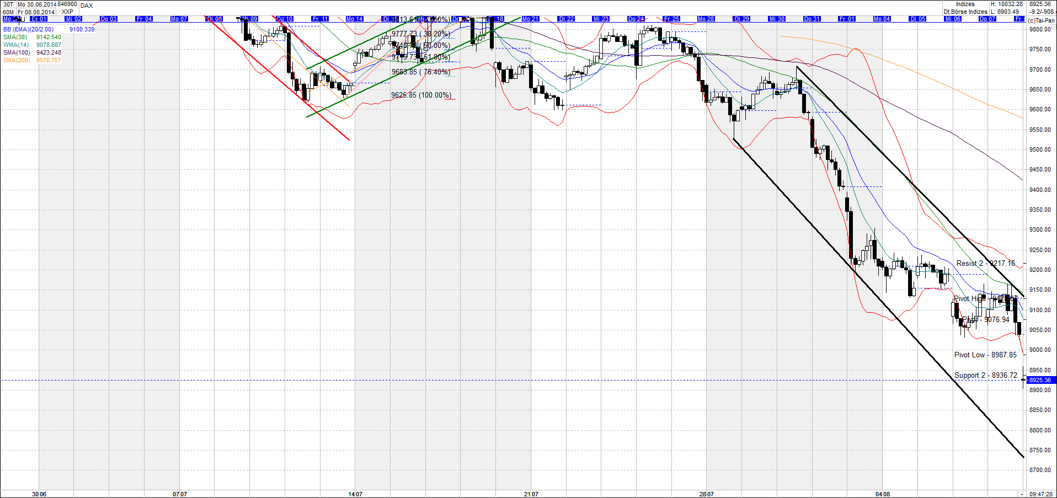
Task: Click the XXP exchange code
Action: pos(67,12)
